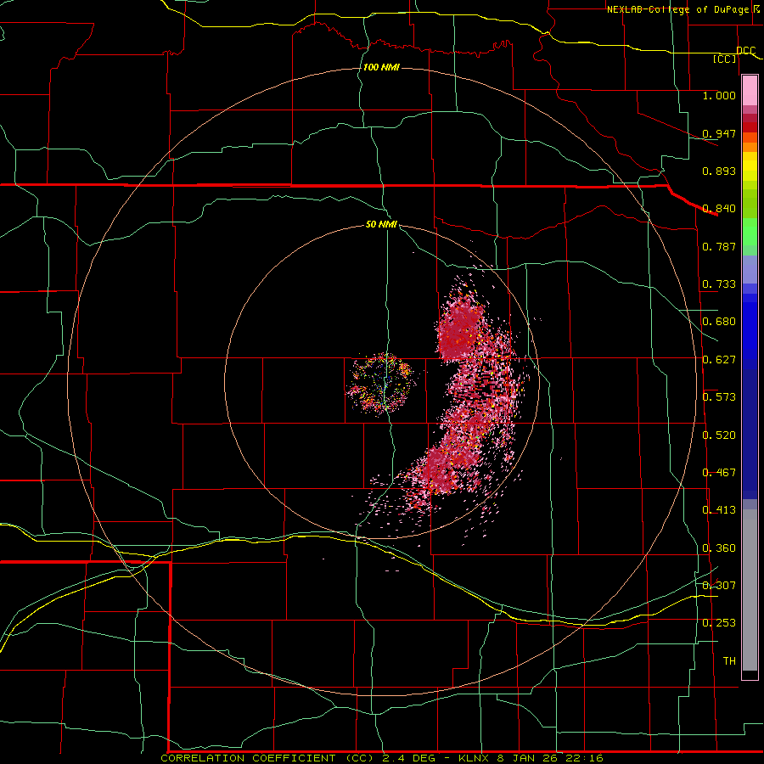The width and height of the screenshot is (764, 764).
Task: Click the 0.520 color scale value
Action: 719,435
